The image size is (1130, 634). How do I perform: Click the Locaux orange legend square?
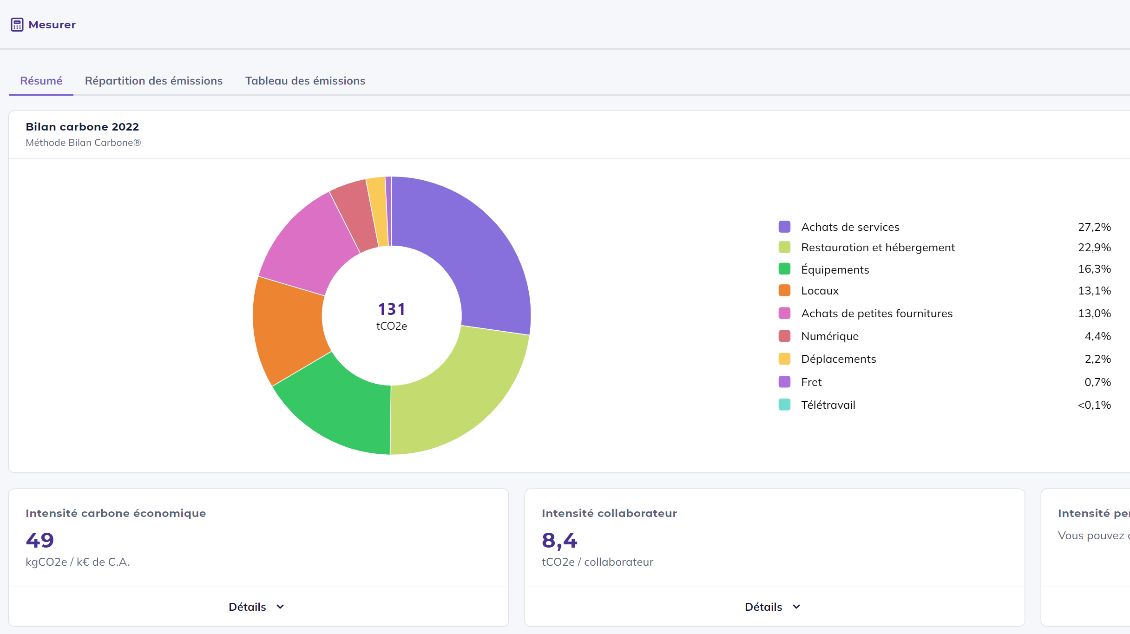[x=784, y=291]
